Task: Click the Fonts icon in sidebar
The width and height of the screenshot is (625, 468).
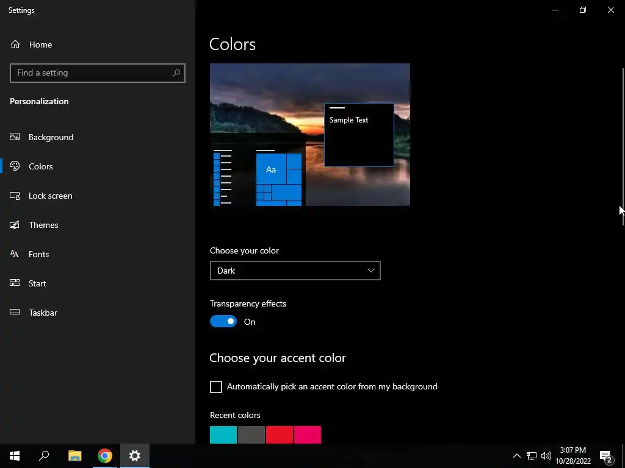Action: (x=15, y=254)
